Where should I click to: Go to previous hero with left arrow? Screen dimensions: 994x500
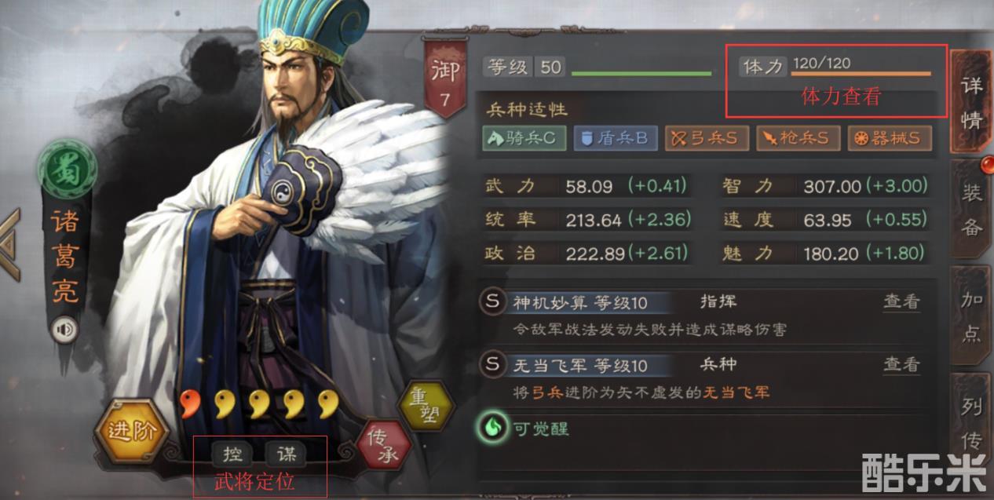click(9, 246)
